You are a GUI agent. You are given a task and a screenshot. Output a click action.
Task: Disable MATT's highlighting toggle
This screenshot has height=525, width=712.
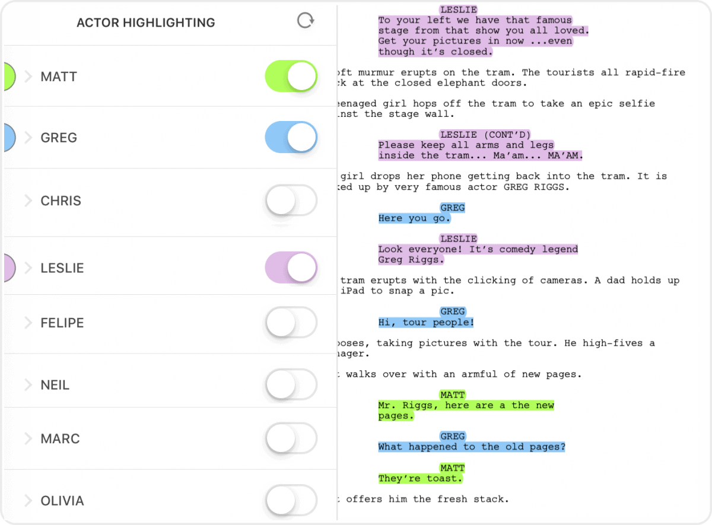(x=291, y=76)
